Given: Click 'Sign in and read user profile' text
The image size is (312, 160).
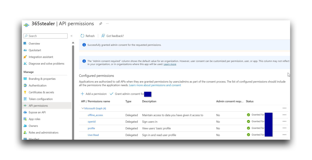Looking at the screenshot, I should tap(159, 135).
